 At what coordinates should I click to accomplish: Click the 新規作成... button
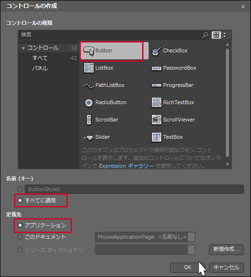226,249
